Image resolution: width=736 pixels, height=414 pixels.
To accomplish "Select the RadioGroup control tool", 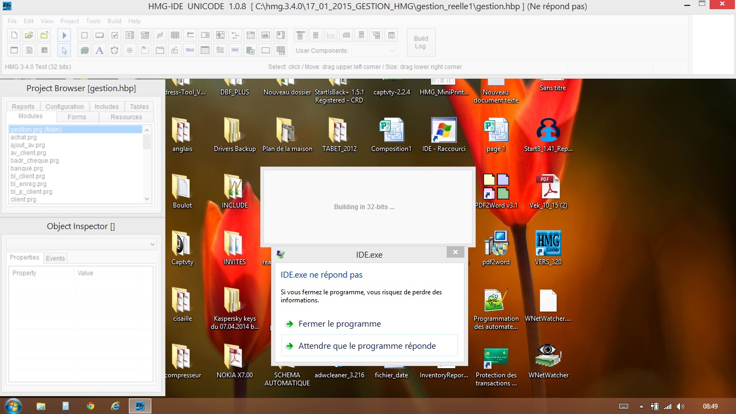I will [x=129, y=51].
